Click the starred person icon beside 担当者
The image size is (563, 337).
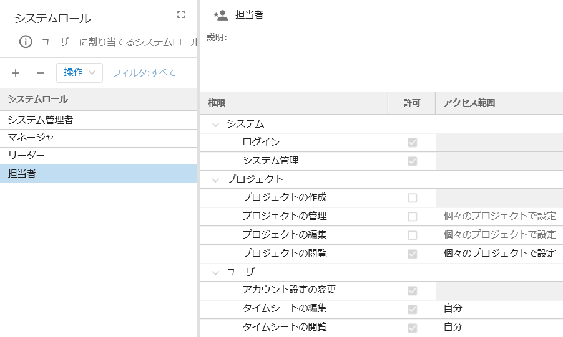coord(220,15)
